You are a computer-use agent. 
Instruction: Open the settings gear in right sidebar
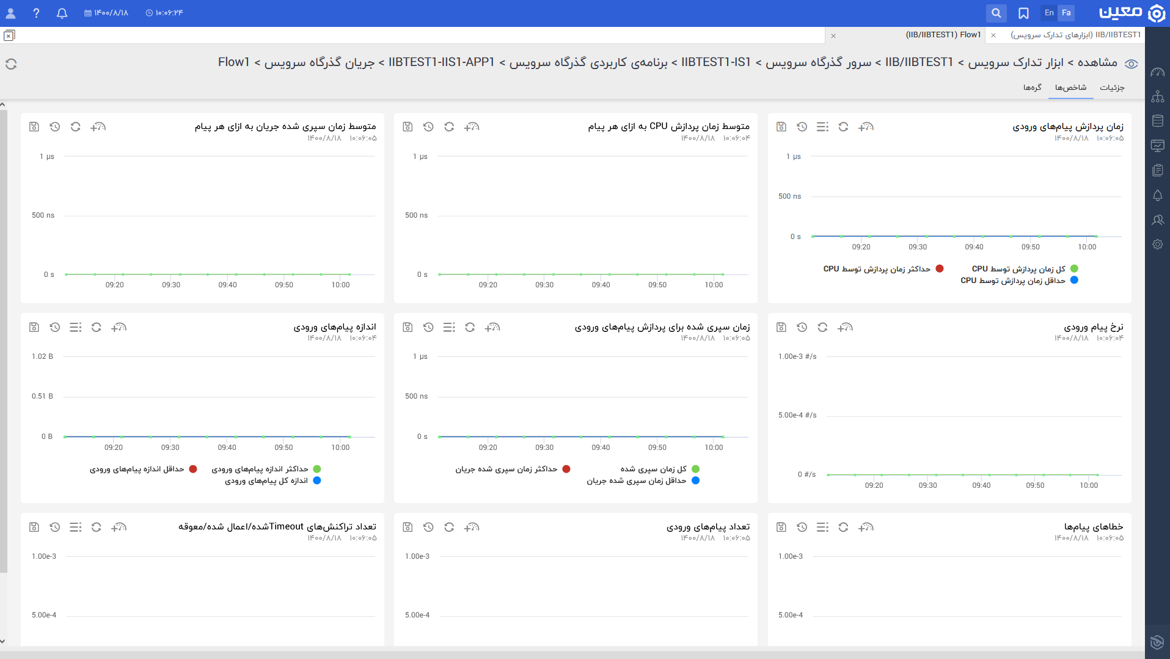[1157, 245]
